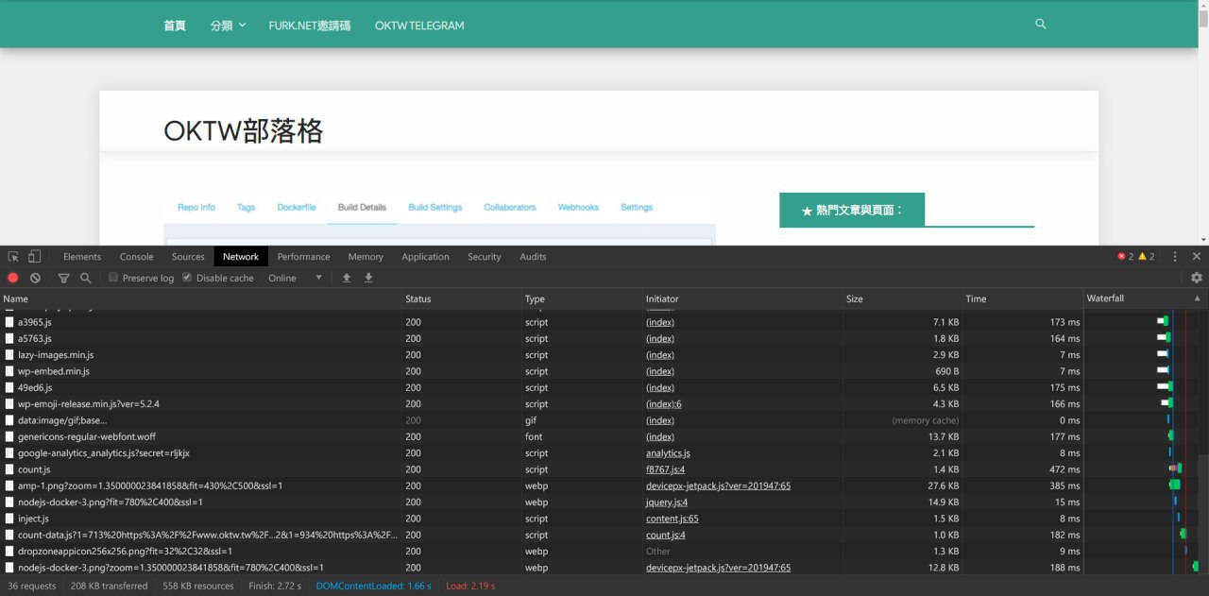Screen dimensions: 1209x596
Task: Sort by the Initiator column header
Action: 742,298
